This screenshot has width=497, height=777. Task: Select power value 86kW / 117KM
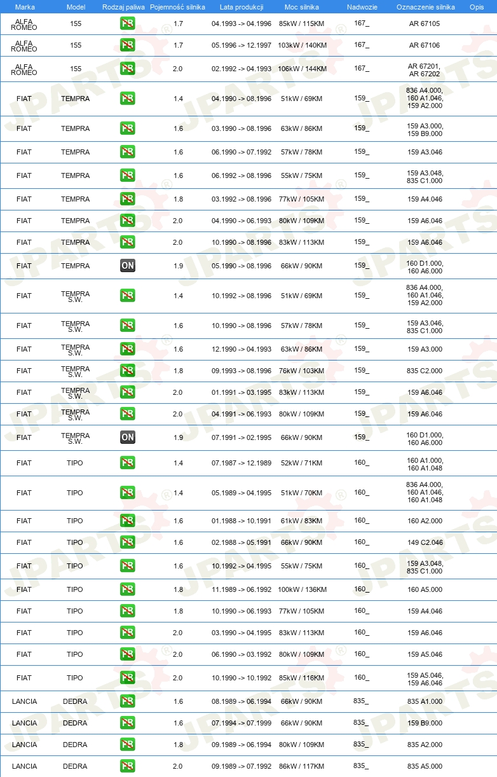pos(302,766)
